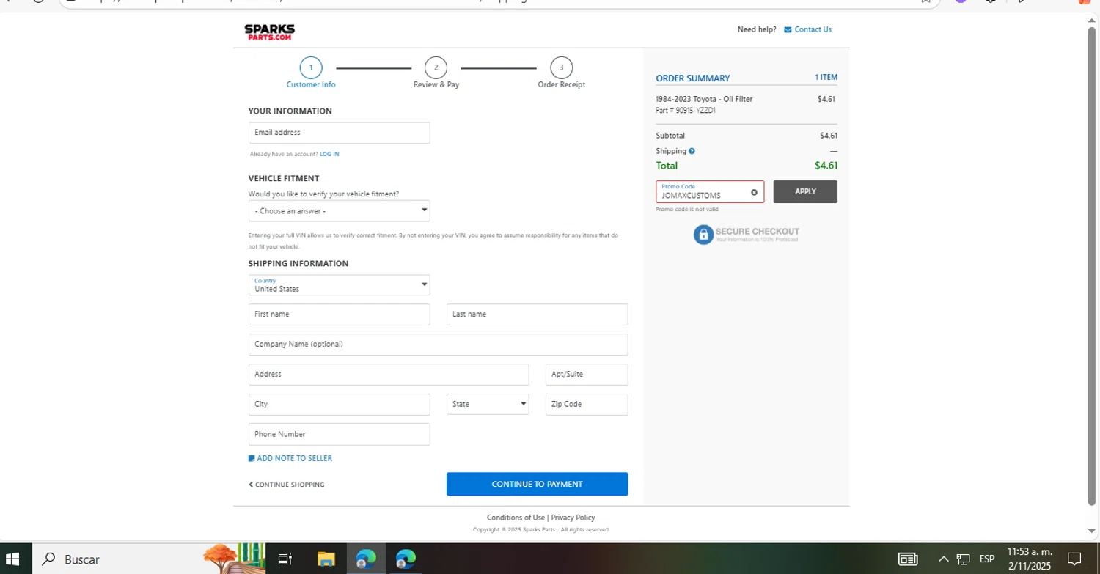Viewport: 1100px width, 574px height.
Task: Click 'Promo code is not valid' message
Action: pos(686,210)
